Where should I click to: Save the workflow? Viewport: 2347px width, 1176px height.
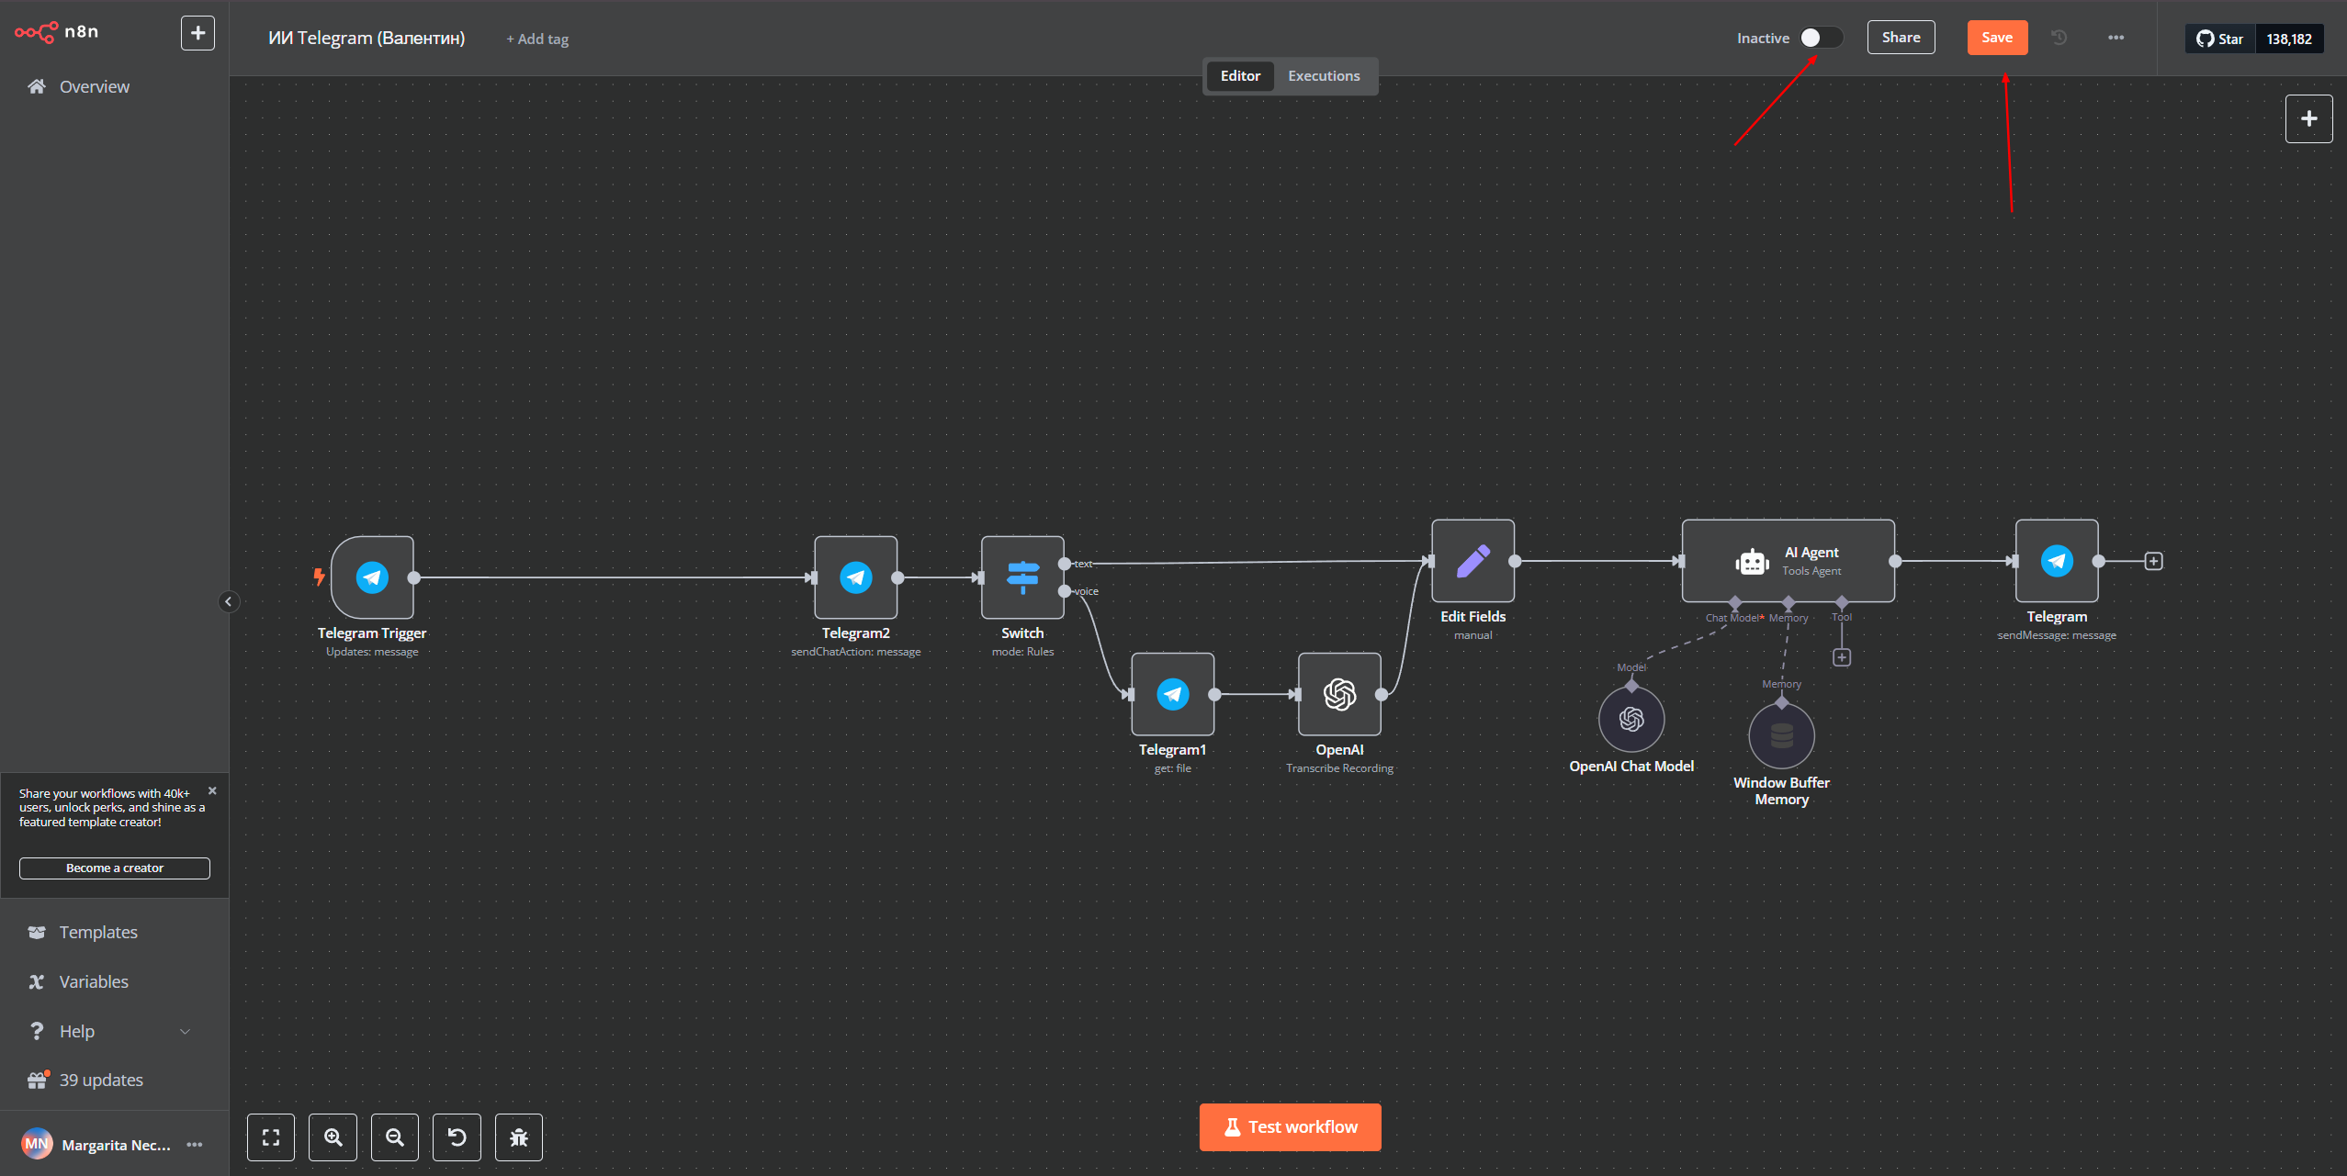click(1997, 38)
